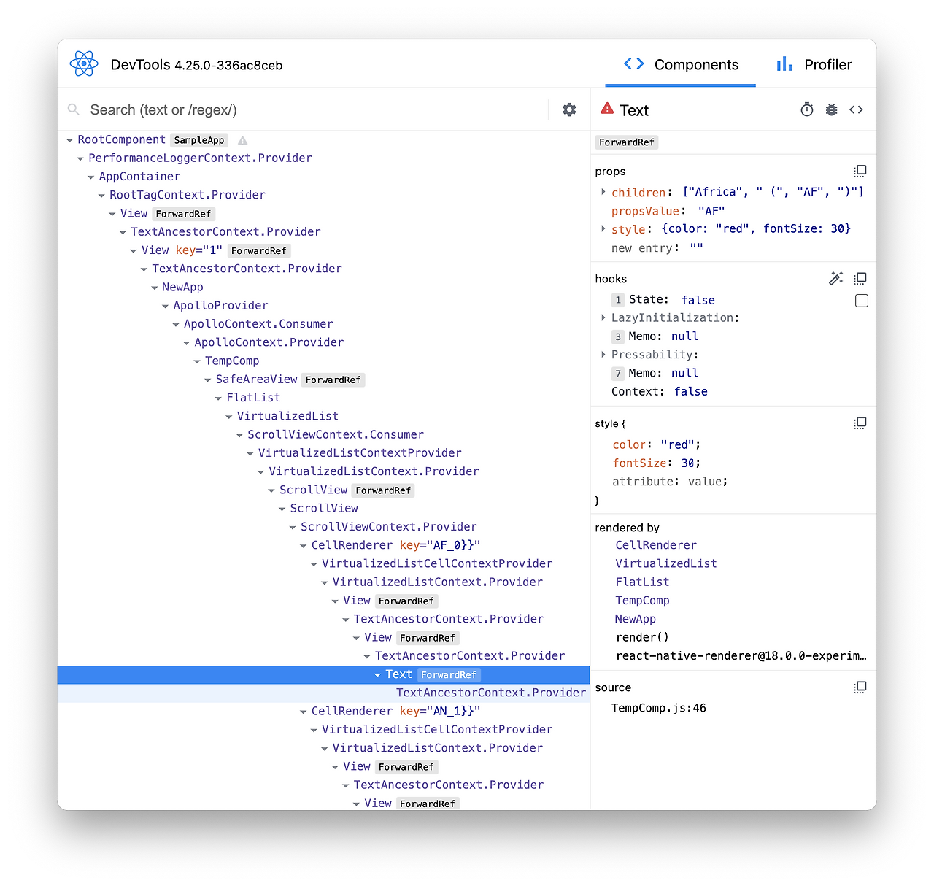Toggle the State hook checkbox
Screen dimensions: 934x886
[862, 300]
